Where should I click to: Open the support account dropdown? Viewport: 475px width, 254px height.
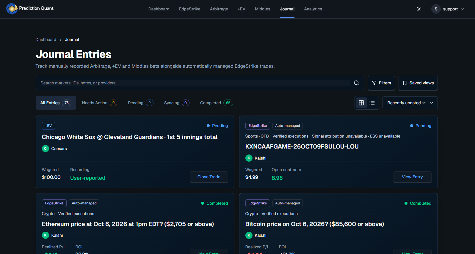448,9
